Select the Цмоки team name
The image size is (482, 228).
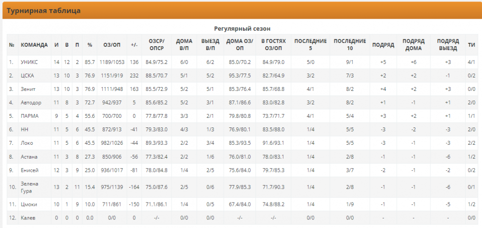pyautogui.click(x=29, y=204)
